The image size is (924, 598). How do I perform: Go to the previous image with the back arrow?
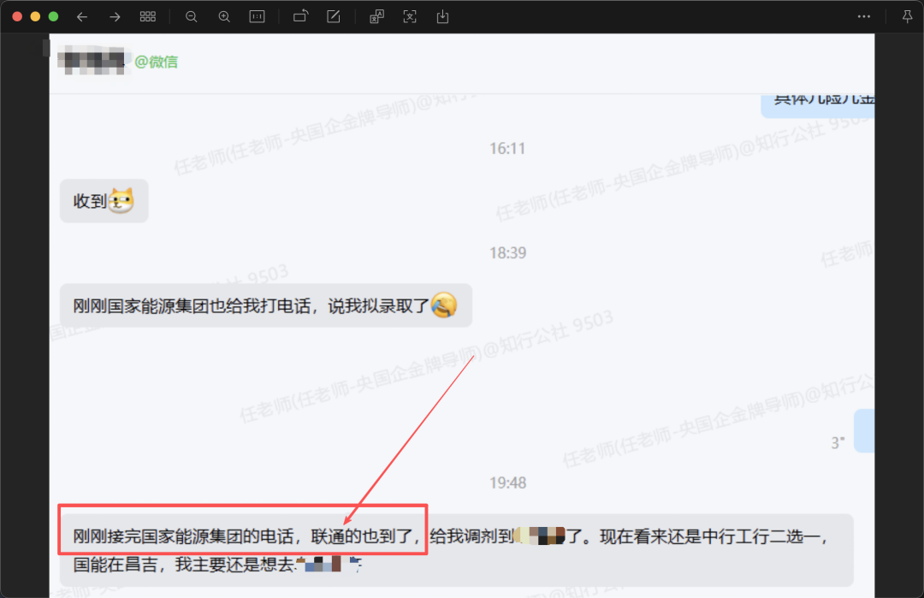point(82,17)
